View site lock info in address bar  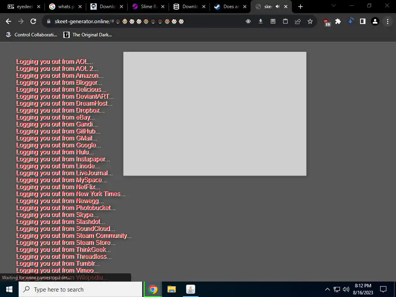pos(49,22)
